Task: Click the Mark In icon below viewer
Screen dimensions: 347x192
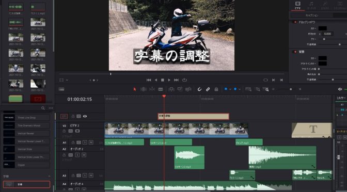Action: [x=274, y=80]
